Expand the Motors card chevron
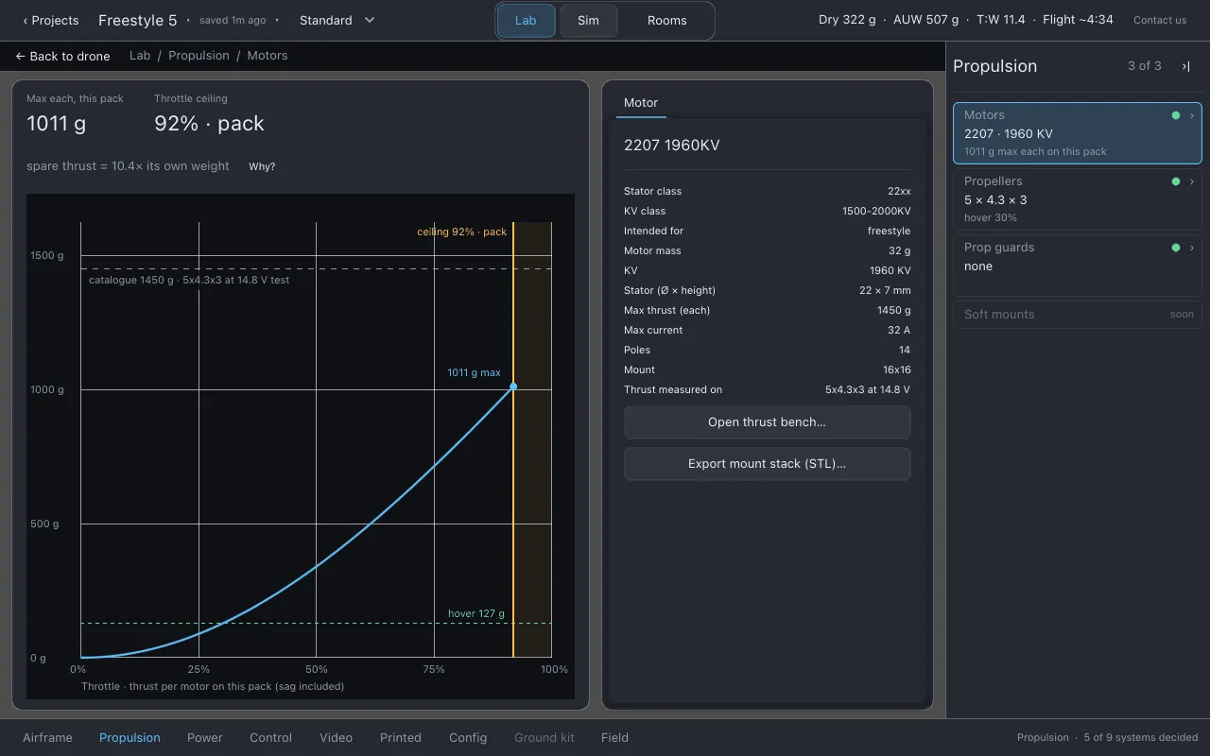The image size is (1210, 756). click(1192, 115)
